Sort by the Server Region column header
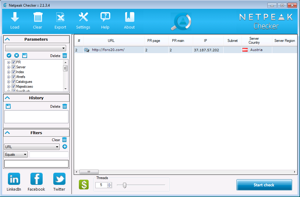This screenshot has height=197, width=300. coord(285,41)
